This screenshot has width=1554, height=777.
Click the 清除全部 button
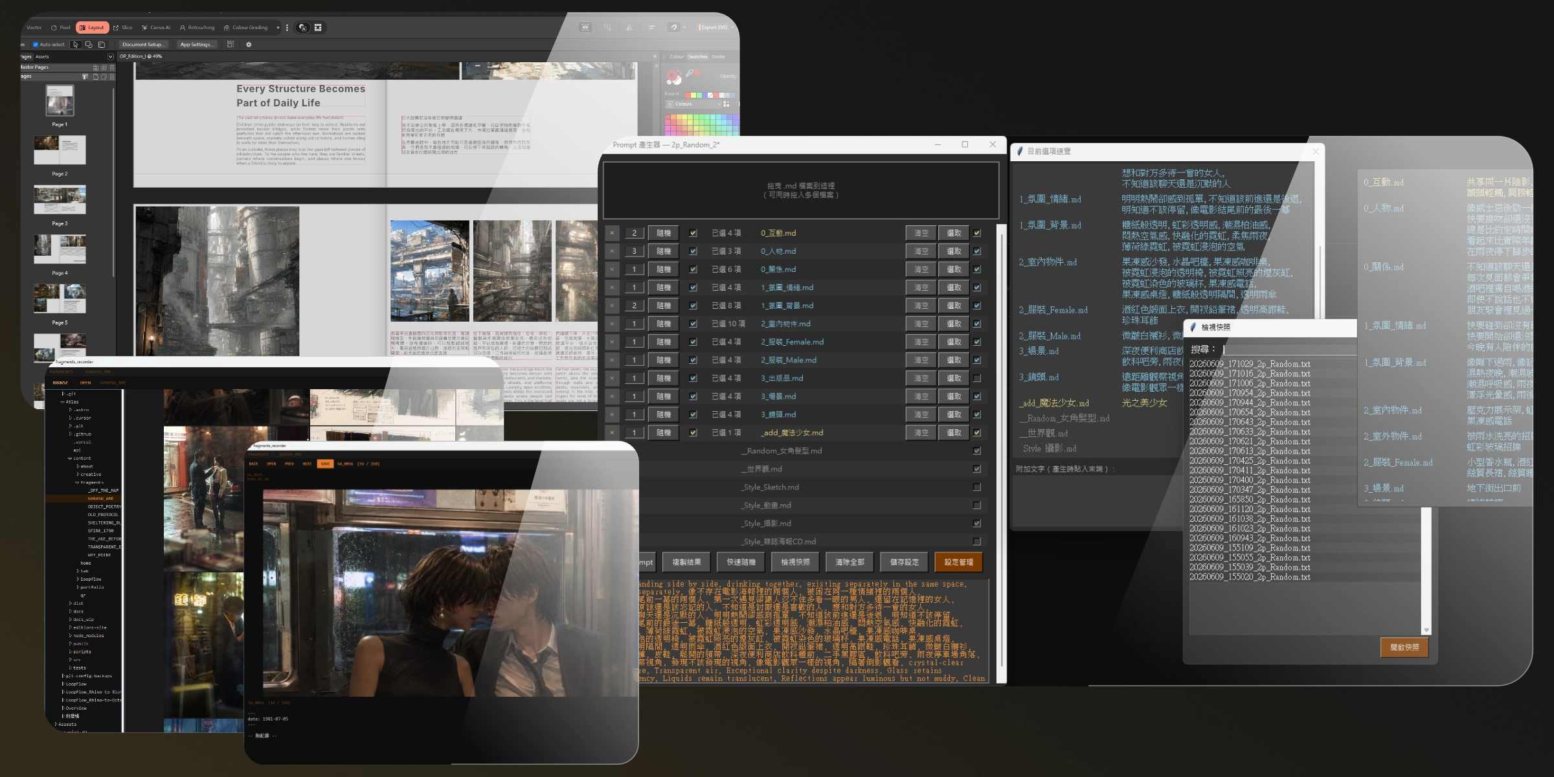[x=850, y=562]
